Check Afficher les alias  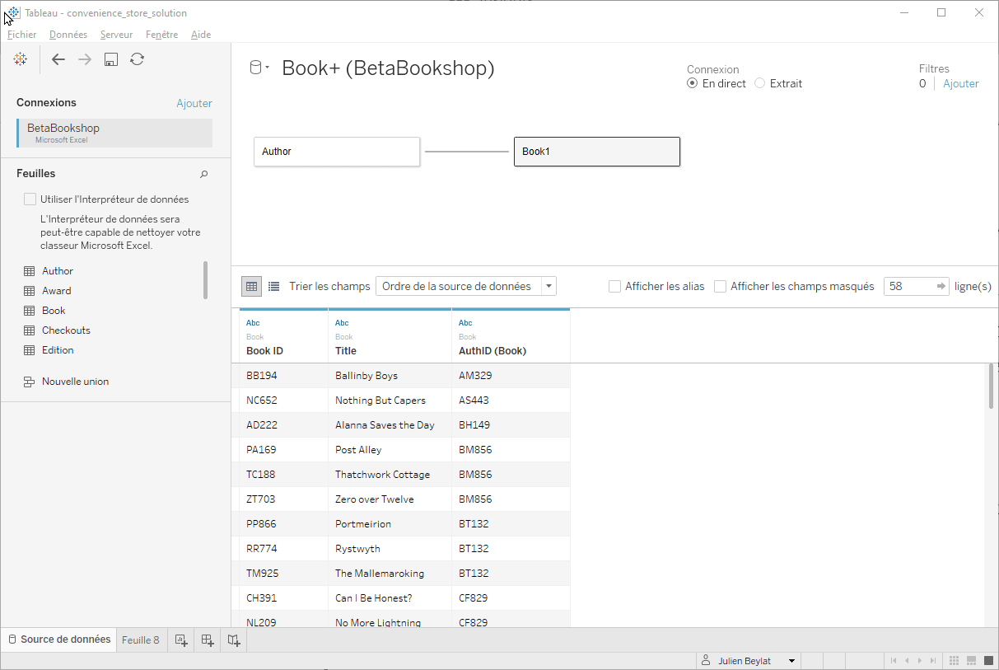coord(614,286)
